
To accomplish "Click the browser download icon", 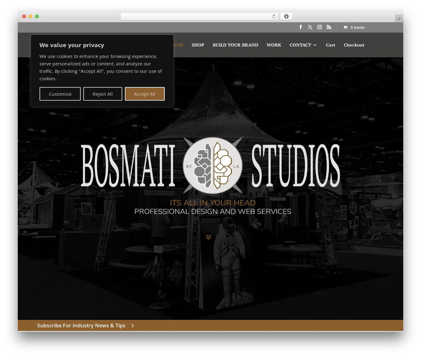I will pyautogui.click(x=286, y=16).
